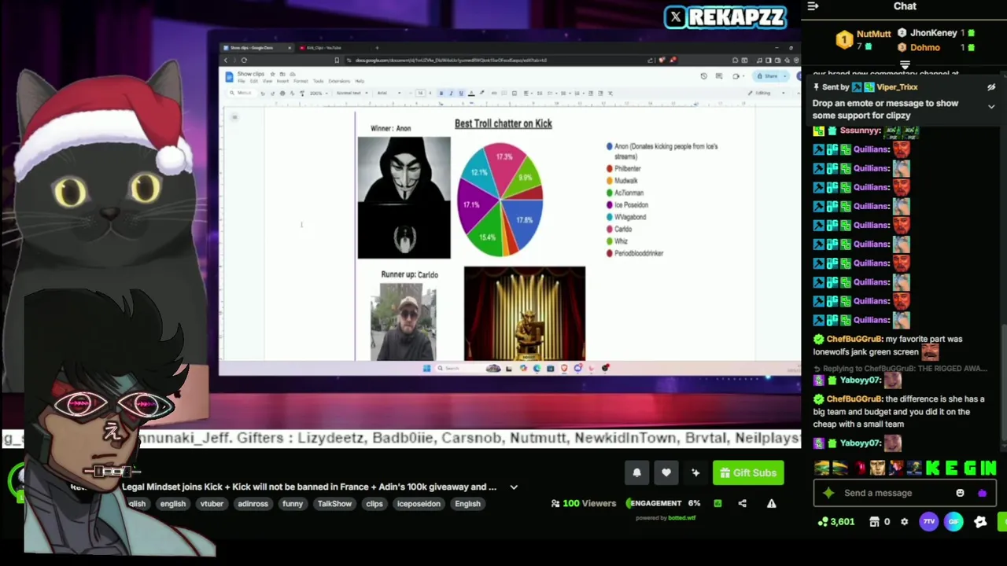Collapse the chat panel with the arrow icon
The image size is (1007, 566).
coord(813,6)
